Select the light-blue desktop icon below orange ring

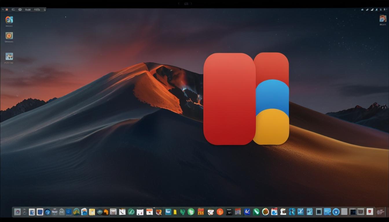pyautogui.click(x=9, y=56)
